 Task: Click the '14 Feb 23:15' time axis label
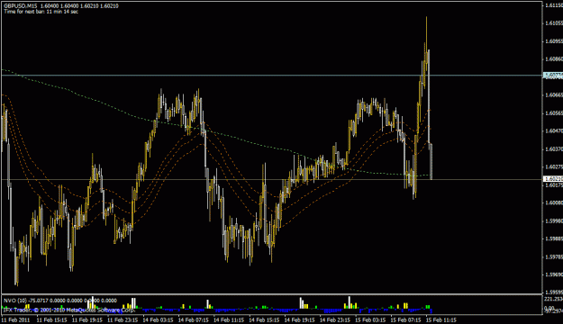click(x=335, y=319)
